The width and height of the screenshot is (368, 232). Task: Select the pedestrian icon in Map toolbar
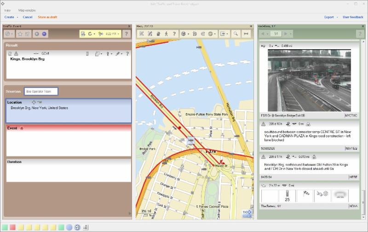tap(166, 34)
